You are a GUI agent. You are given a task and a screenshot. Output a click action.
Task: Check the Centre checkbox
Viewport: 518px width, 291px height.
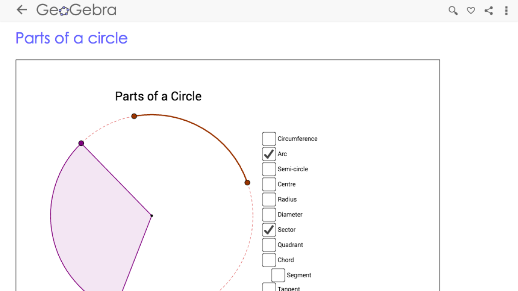pyautogui.click(x=269, y=184)
